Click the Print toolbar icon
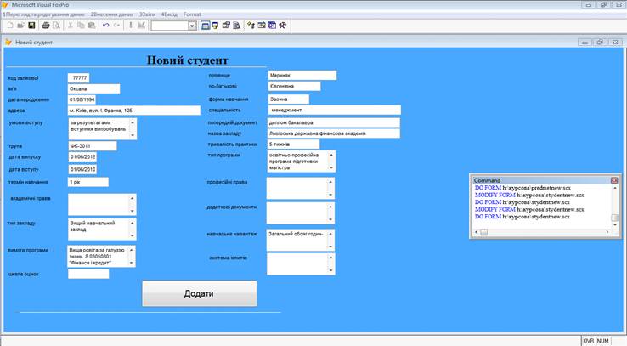Image resolution: width=627 pixels, height=346 pixels. click(x=46, y=26)
